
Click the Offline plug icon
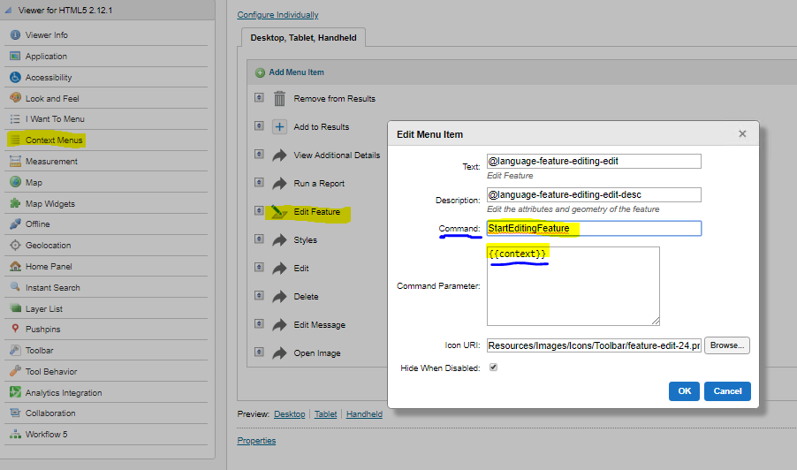[15, 224]
